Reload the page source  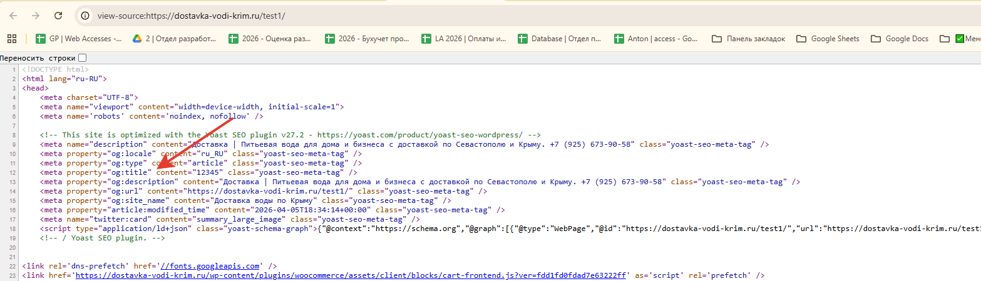click(58, 15)
